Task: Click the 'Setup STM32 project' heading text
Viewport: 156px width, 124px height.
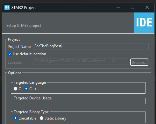Action: 24,26
